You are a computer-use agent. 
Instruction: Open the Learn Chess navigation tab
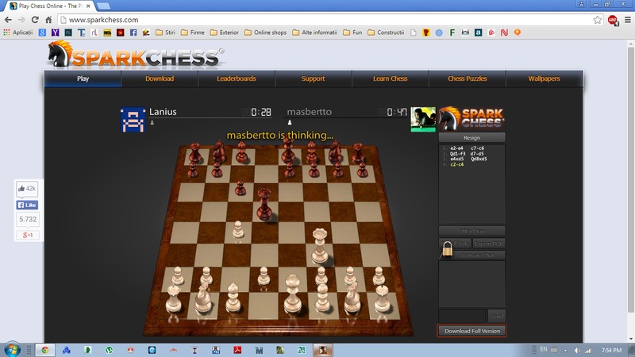pos(390,79)
